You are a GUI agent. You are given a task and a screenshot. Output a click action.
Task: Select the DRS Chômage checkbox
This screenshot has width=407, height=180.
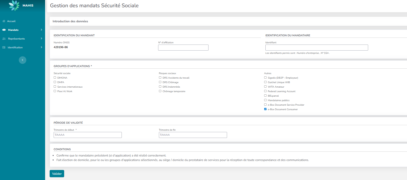(160, 82)
